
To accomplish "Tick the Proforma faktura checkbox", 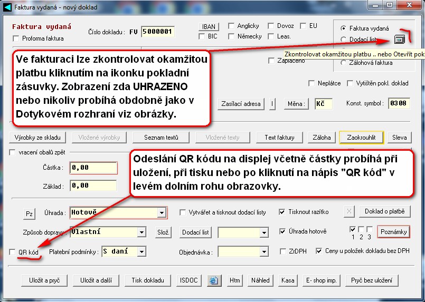I will point(16,38).
